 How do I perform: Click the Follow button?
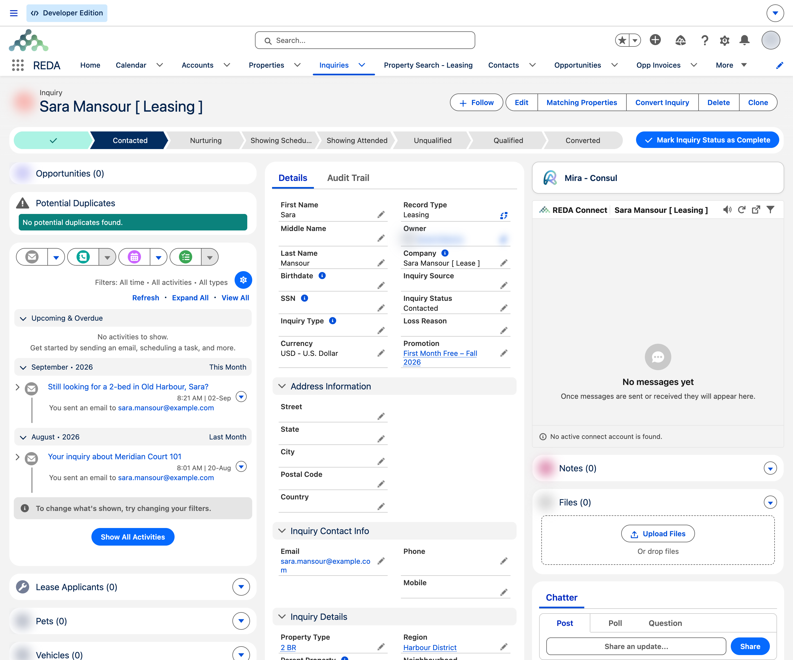476,103
